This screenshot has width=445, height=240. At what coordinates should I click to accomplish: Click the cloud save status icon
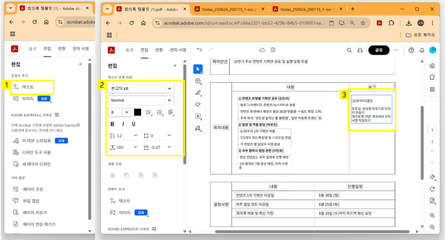point(262,50)
